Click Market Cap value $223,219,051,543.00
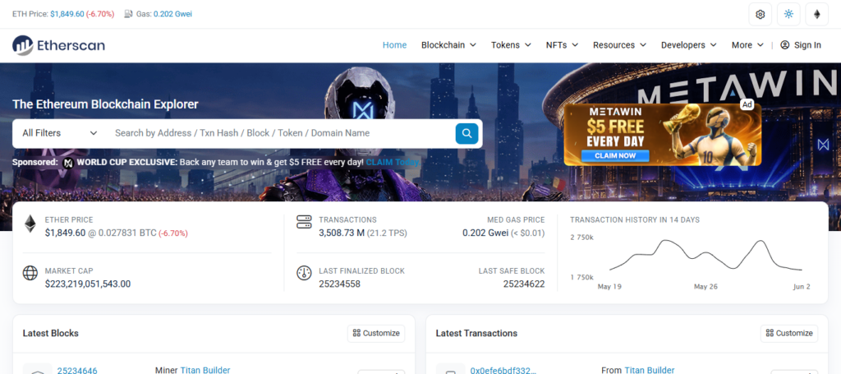Viewport: 841px width, 374px height. tap(88, 284)
